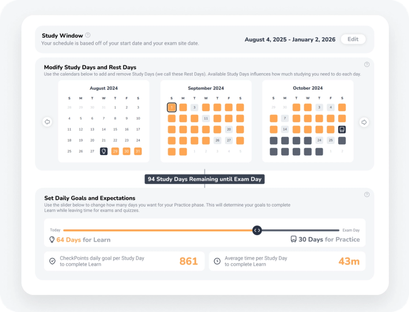Select the bookmark beside 30 Days for Practice
The height and width of the screenshot is (312, 409).
click(x=293, y=239)
